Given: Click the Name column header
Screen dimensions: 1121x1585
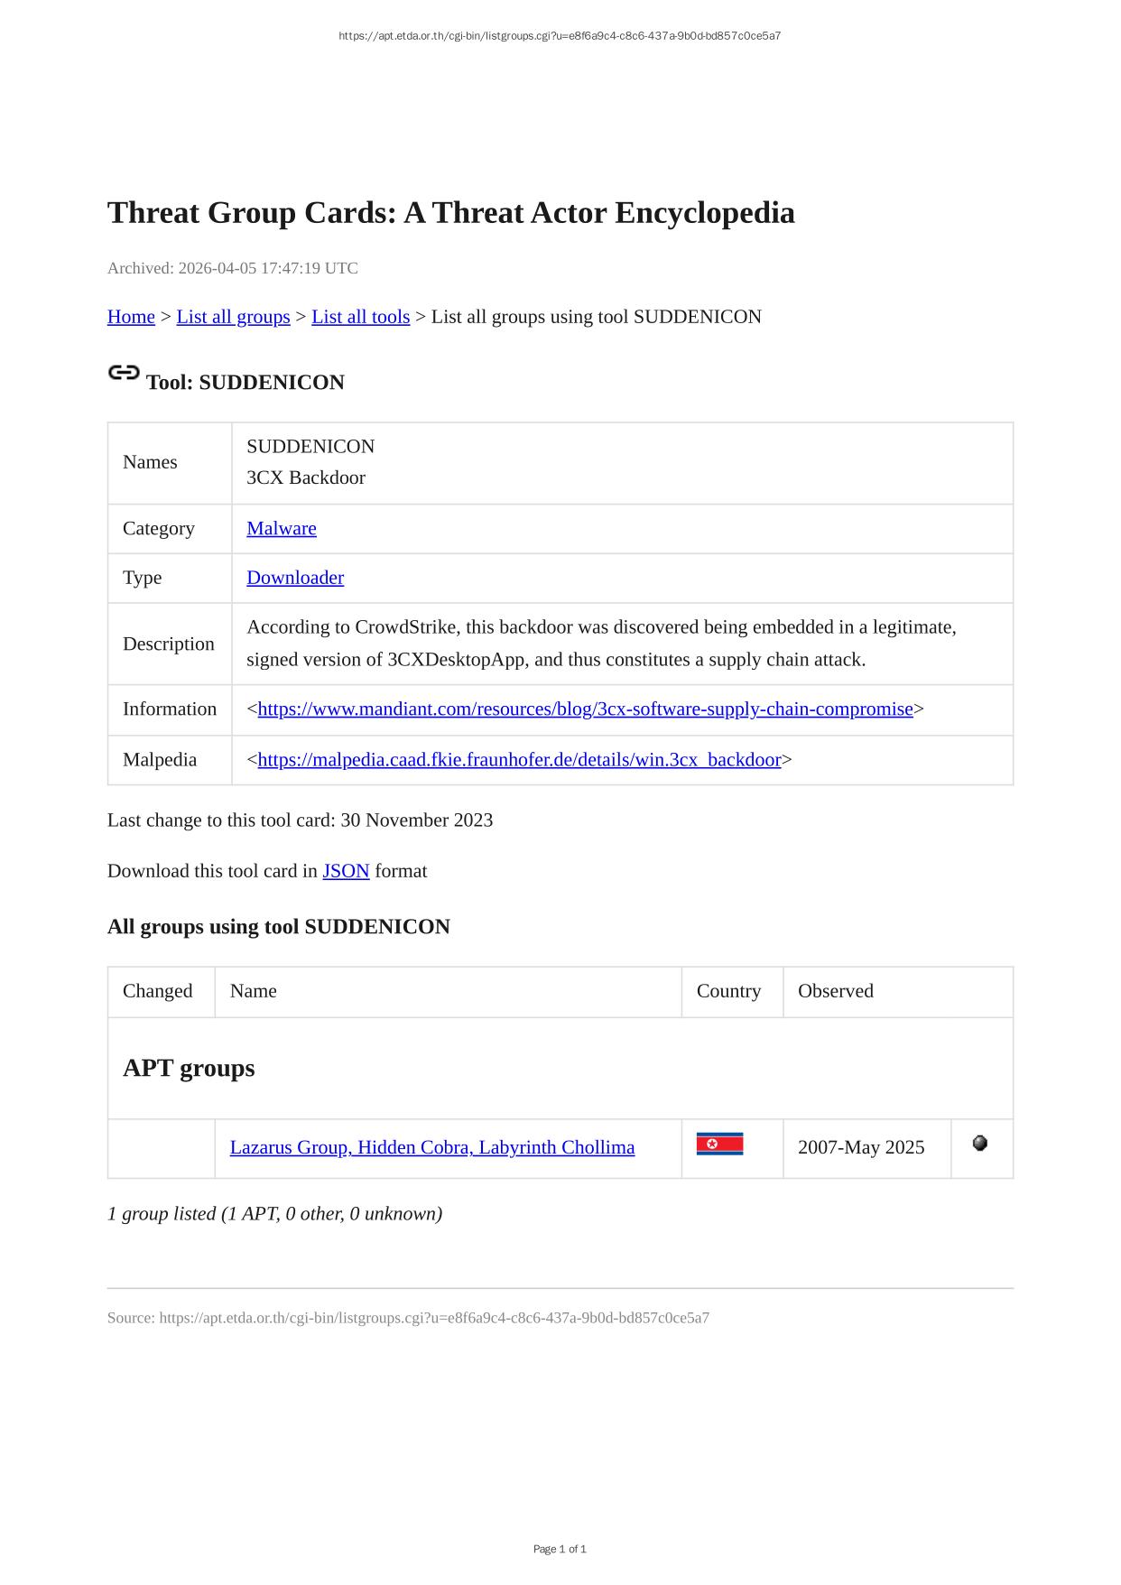Looking at the screenshot, I should pyautogui.click(x=254, y=991).
